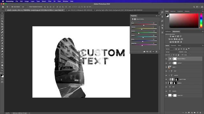The image size is (204, 114).
Task: Click the Home icon in options bar
Action: pos(3,7)
